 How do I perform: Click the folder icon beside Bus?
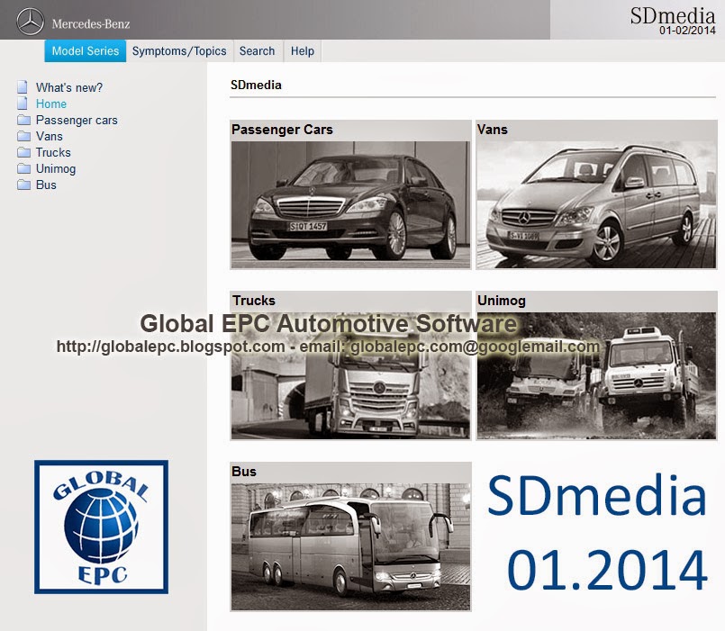click(22, 185)
